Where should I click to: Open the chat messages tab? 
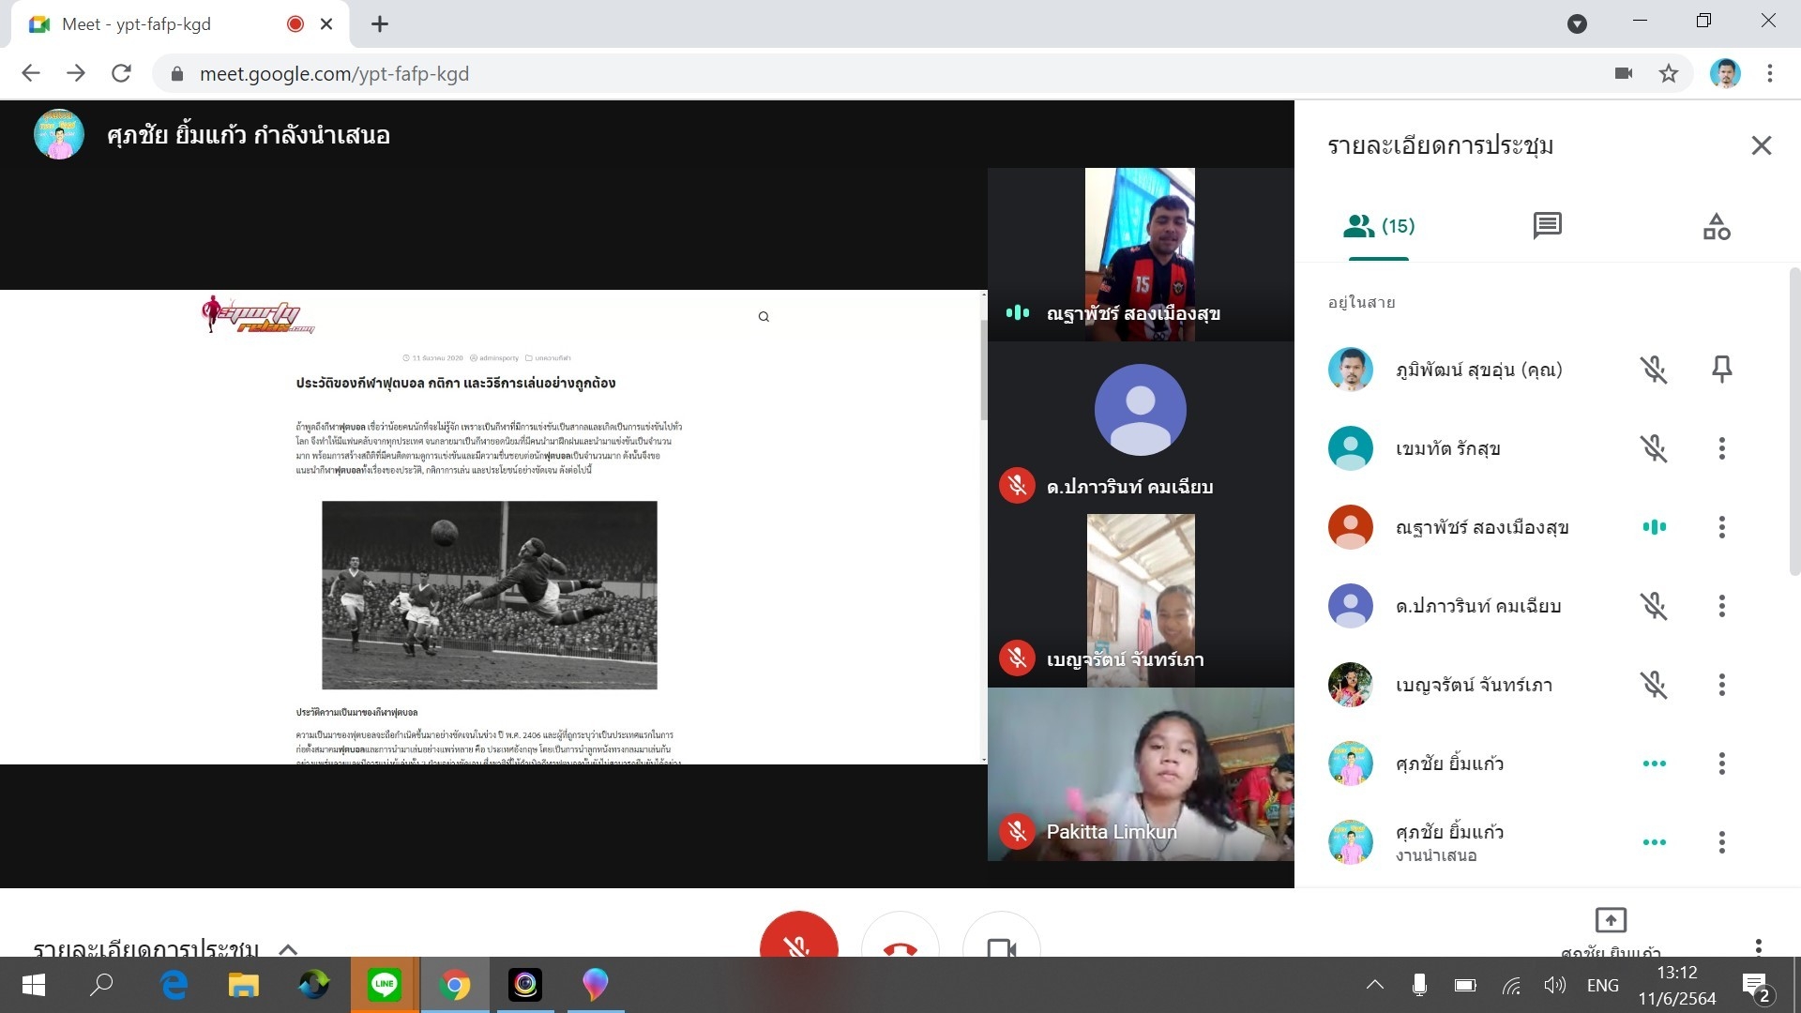pos(1547,226)
